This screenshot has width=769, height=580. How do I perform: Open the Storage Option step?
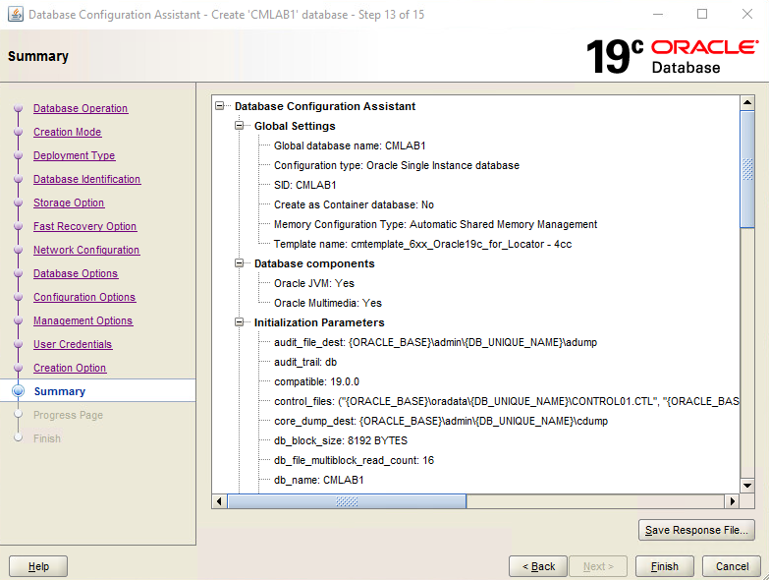coord(69,203)
